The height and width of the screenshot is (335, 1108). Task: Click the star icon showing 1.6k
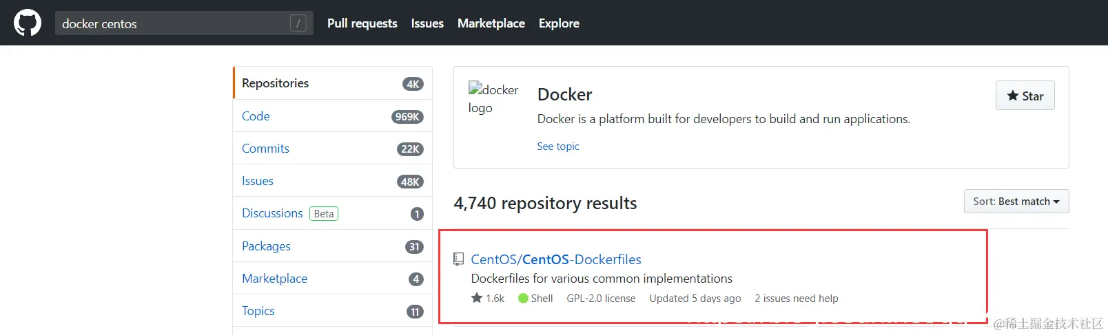[x=477, y=298]
